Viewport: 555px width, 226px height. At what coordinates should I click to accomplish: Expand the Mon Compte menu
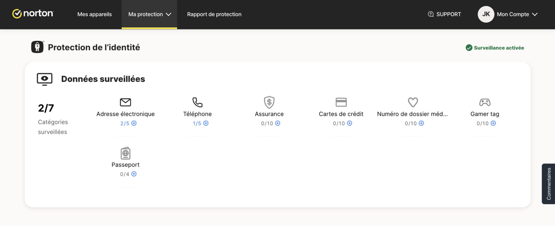517,14
